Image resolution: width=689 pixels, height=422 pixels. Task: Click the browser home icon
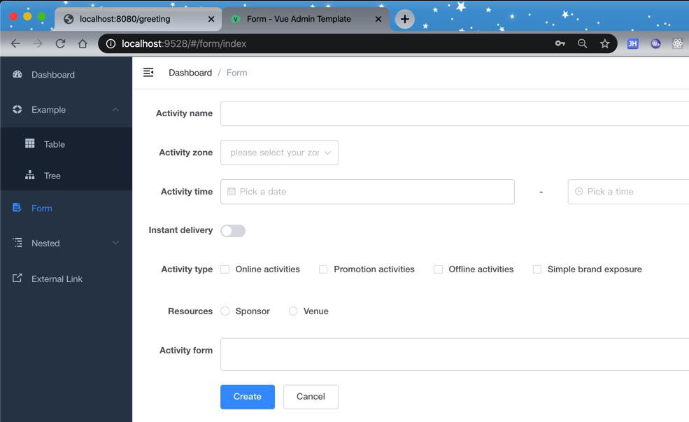tap(83, 43)
